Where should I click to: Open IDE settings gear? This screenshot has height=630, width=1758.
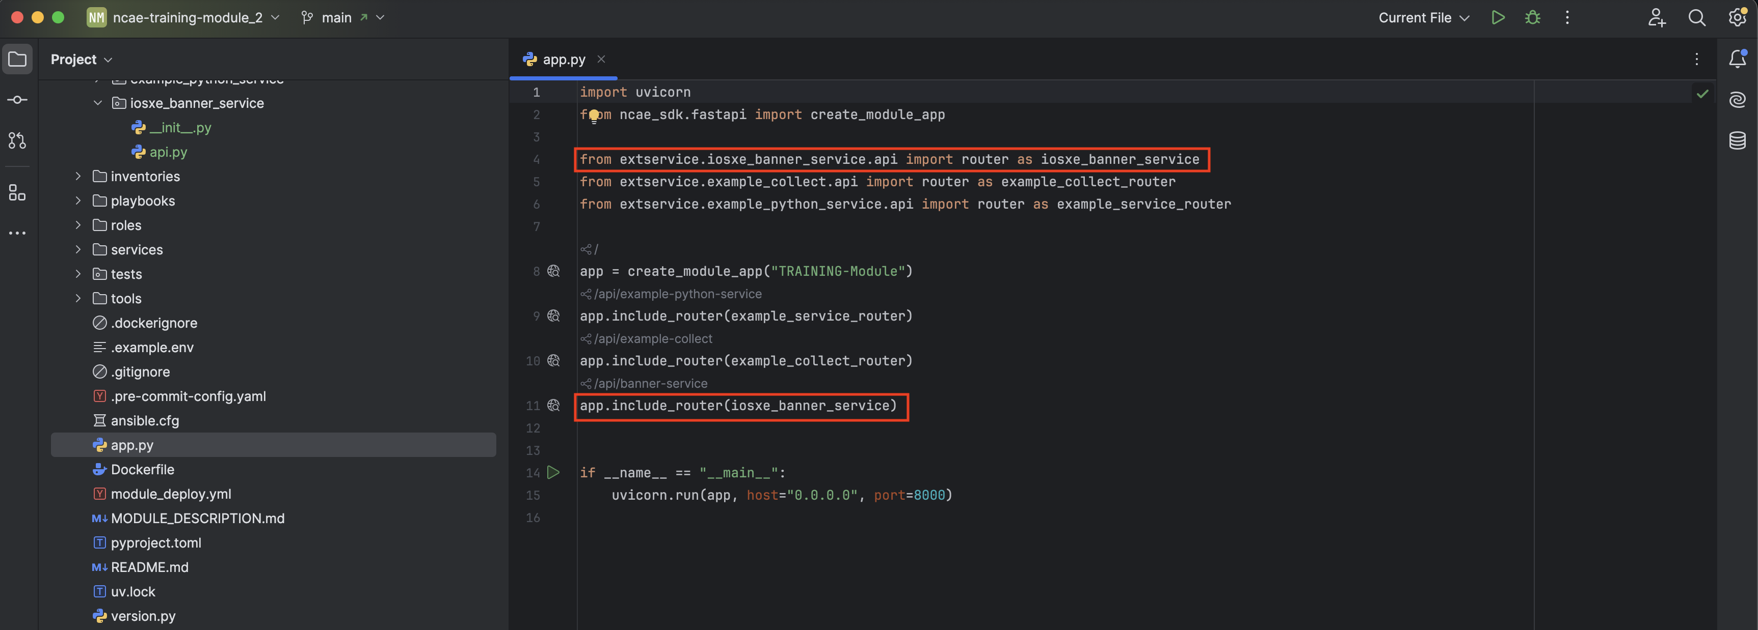click(x=1737, y=18)
